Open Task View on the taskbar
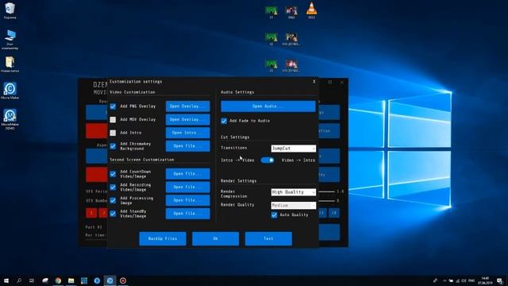Screen dimensions: 508x286 pos(32,280)
